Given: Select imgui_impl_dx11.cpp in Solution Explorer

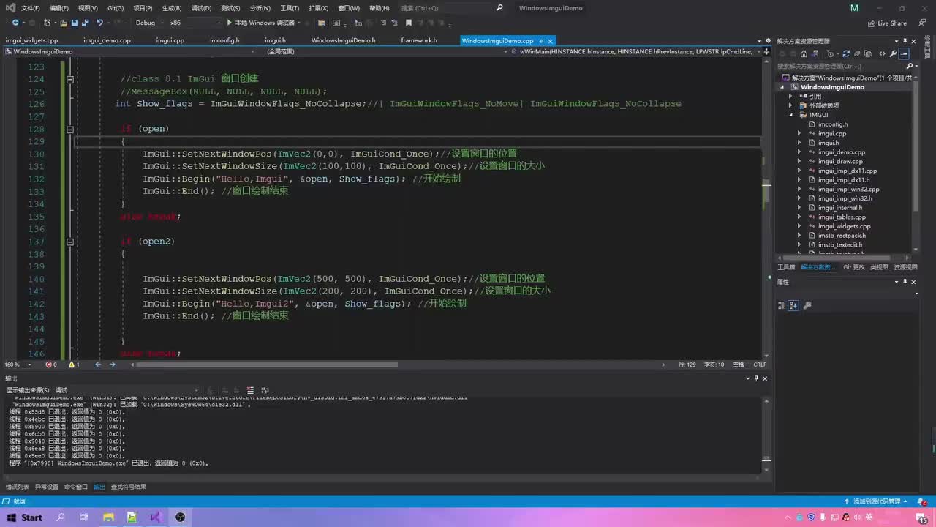Looking at the screenshot, I should [847, 171].
